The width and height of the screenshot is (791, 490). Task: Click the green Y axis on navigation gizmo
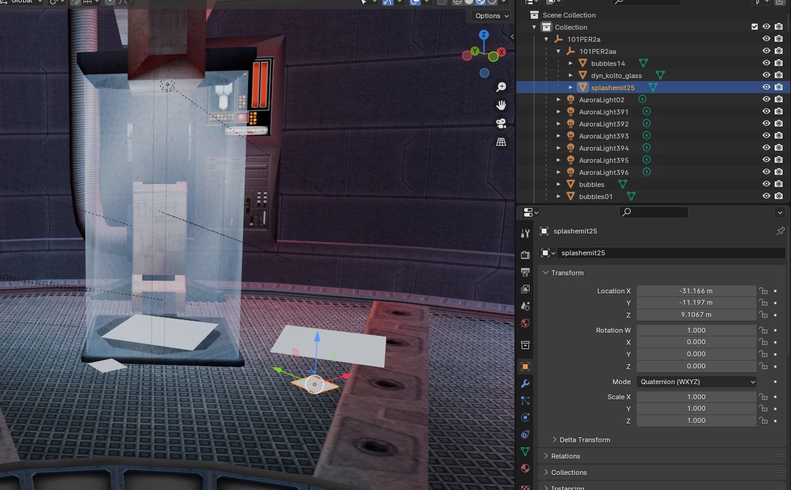(476, 51)
